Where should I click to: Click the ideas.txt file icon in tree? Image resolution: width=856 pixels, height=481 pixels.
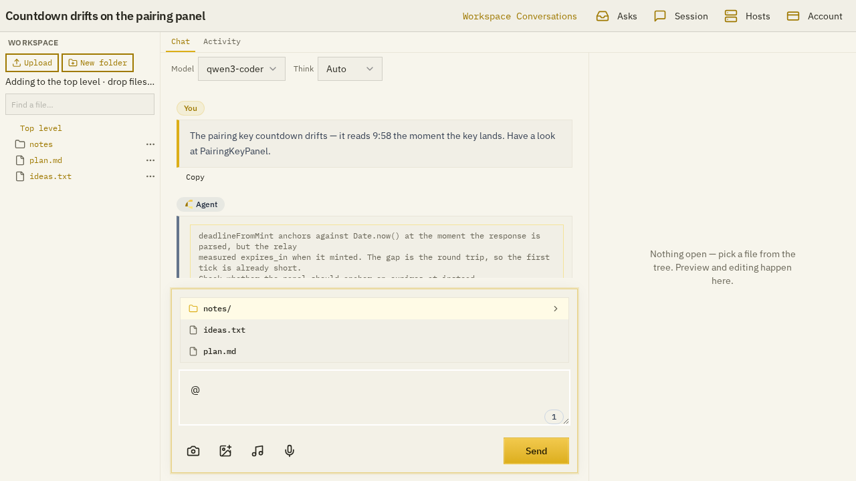(x=20, y=176)
